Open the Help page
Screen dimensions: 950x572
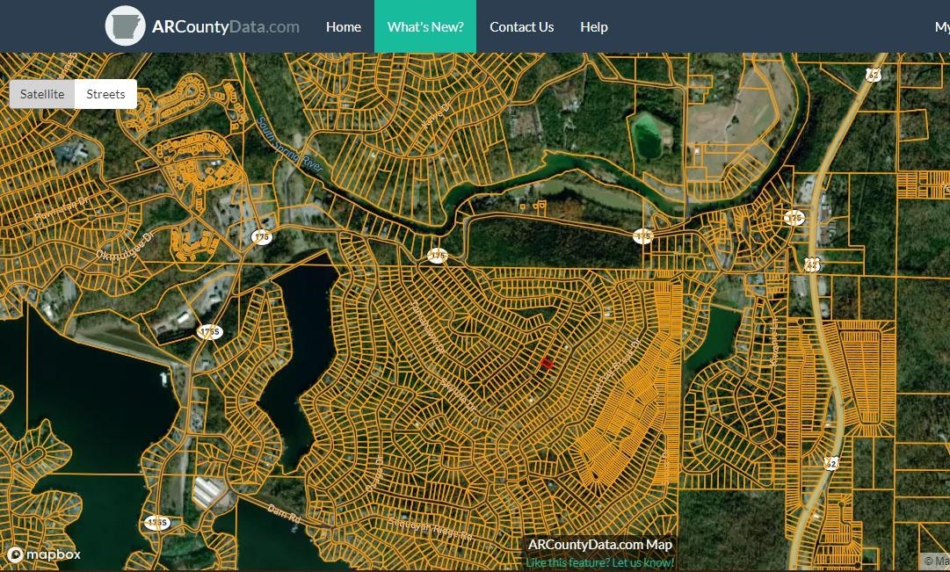pyautogui.click(x=593, y=26)
